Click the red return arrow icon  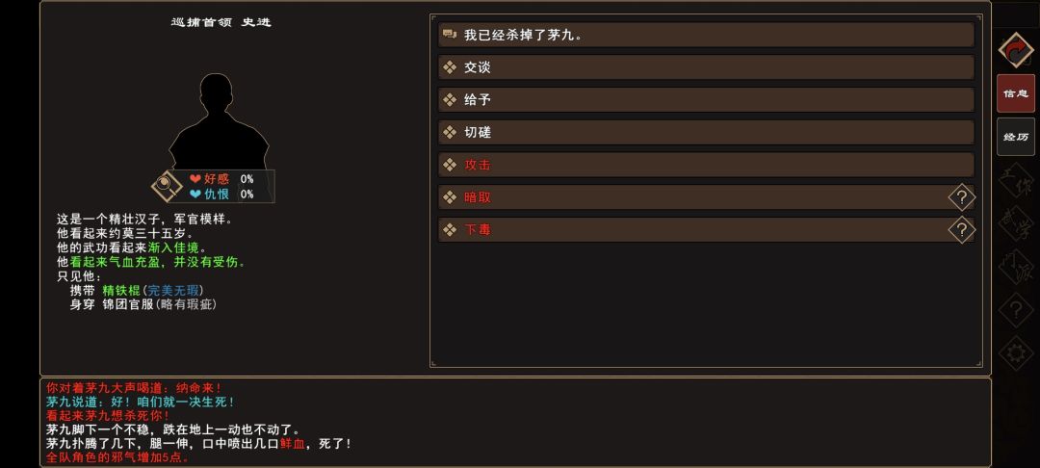(x=1015, y=49)
